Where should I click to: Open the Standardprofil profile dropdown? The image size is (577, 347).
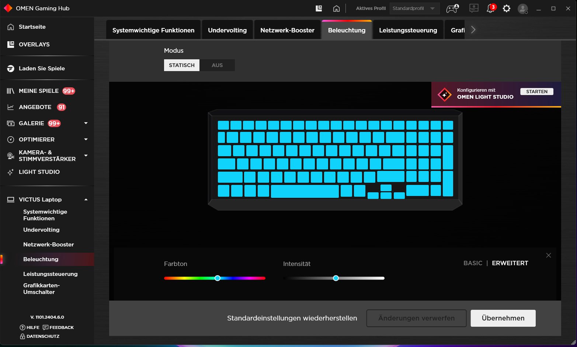click(x=414, y=8)
